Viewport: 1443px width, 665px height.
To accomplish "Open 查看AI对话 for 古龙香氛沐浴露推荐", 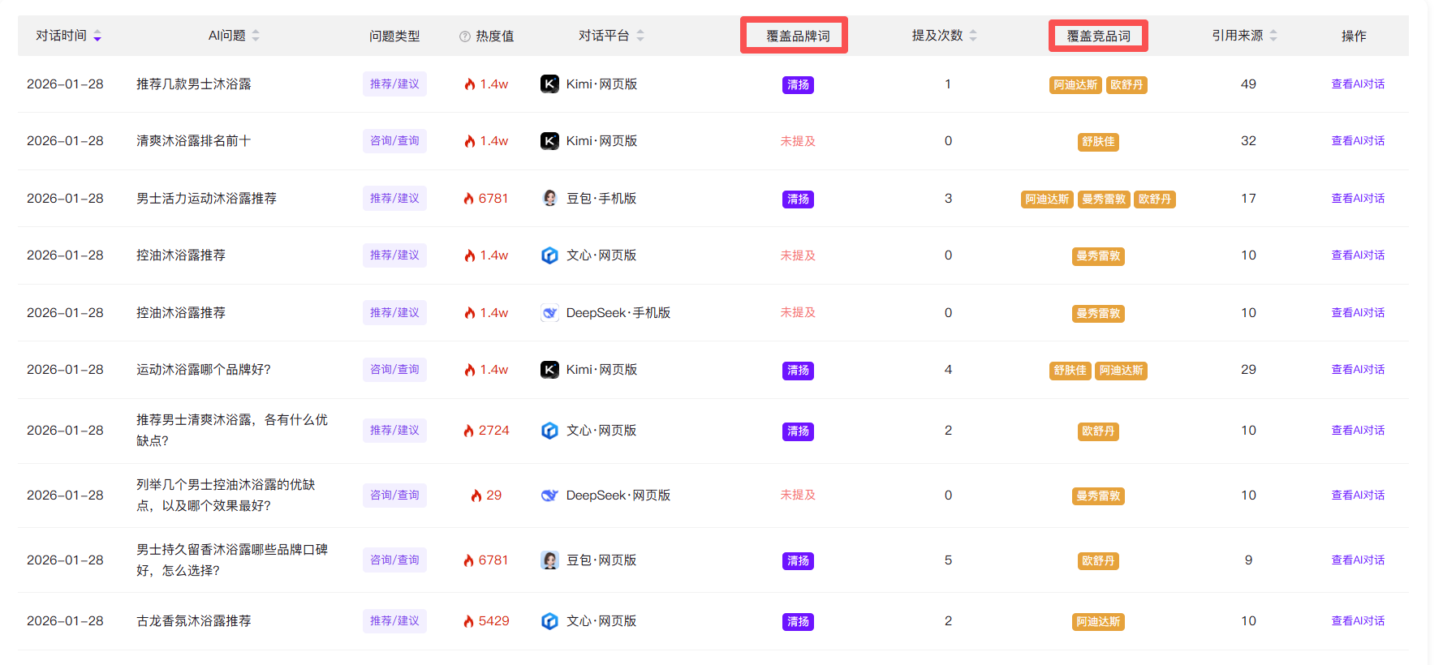I will (x=1358, y=621).
